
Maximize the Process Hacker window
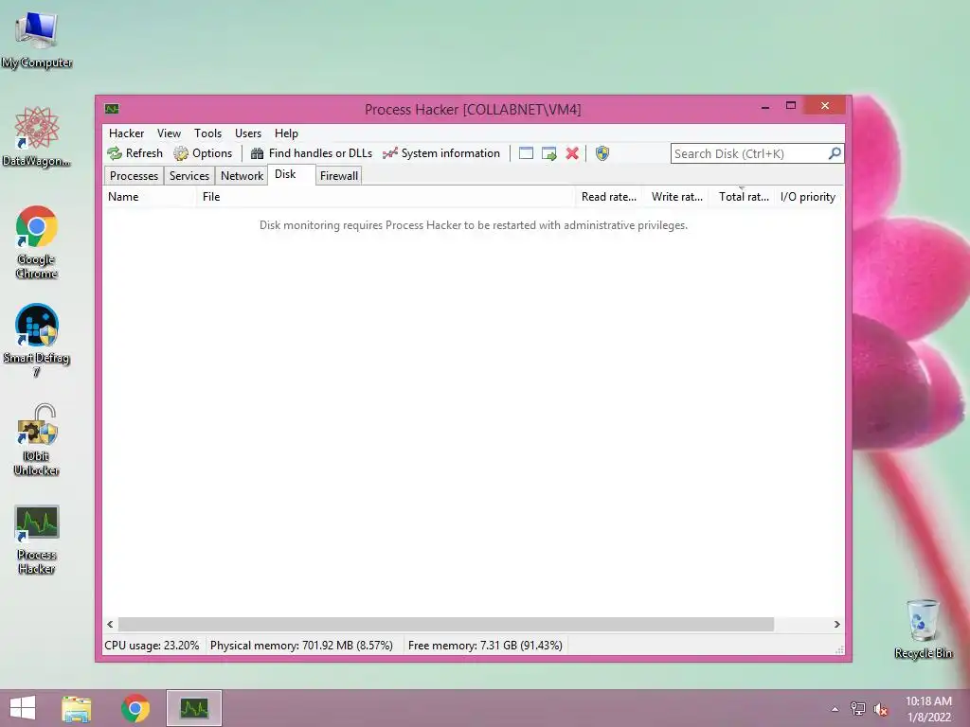pos(791,106)
